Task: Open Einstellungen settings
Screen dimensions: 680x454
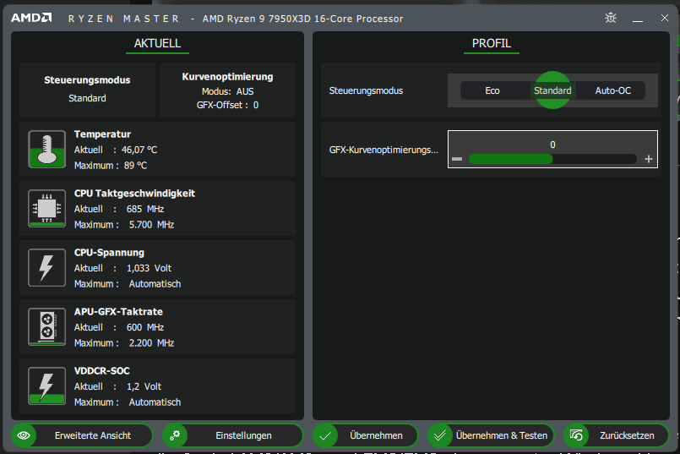Action: click(x=232, y=435)
